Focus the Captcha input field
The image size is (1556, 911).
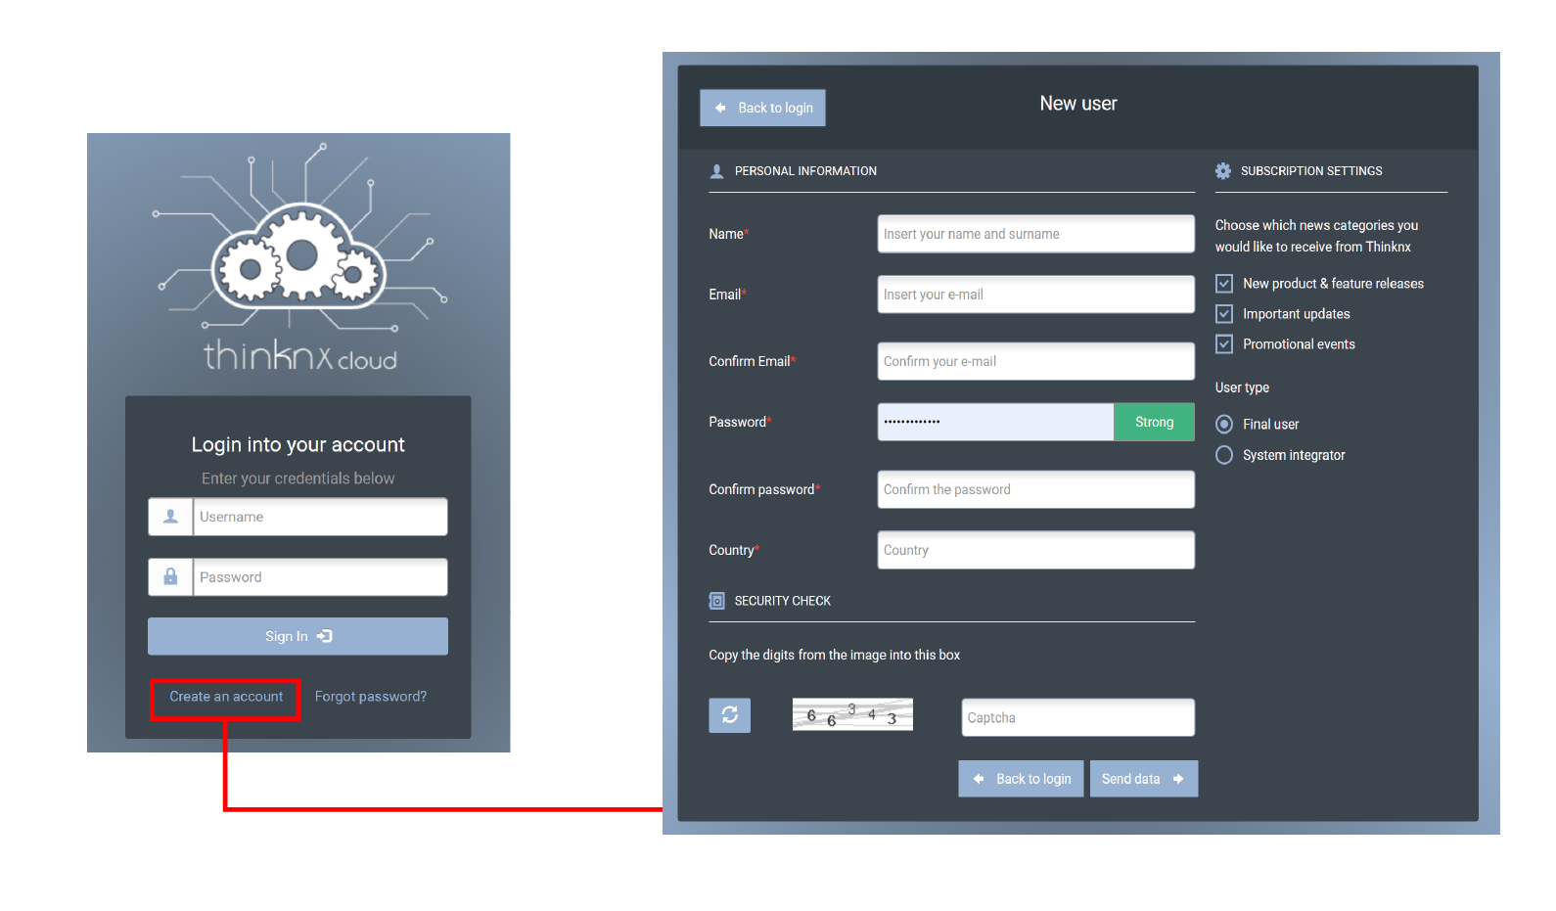[1077, 717]
